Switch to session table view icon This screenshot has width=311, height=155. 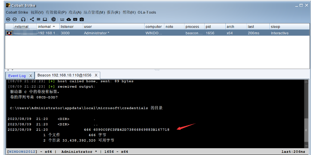click(x=39, y=19)
